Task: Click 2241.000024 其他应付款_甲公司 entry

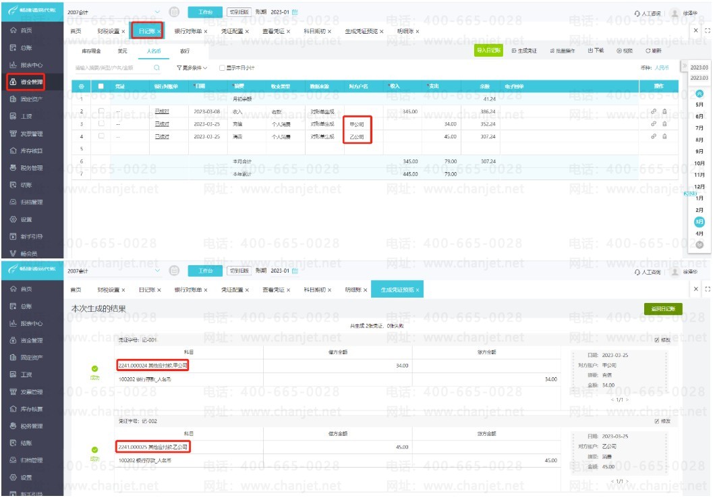Action: click(152, 366)
